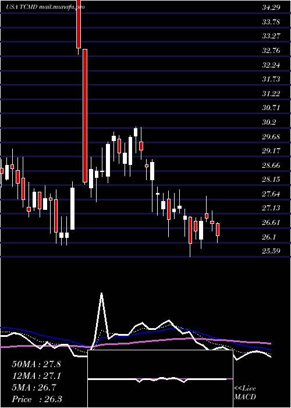Click the 29.17 price axis label
The height and width of the screenshot is (408, 291).
pyautogui.click(x=271, y=151)
